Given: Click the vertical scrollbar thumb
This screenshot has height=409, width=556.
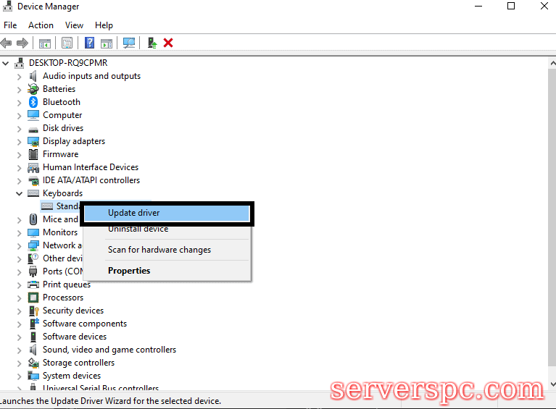Looking at the screenshot, I should pyautogui.click(x=552, y=217).
